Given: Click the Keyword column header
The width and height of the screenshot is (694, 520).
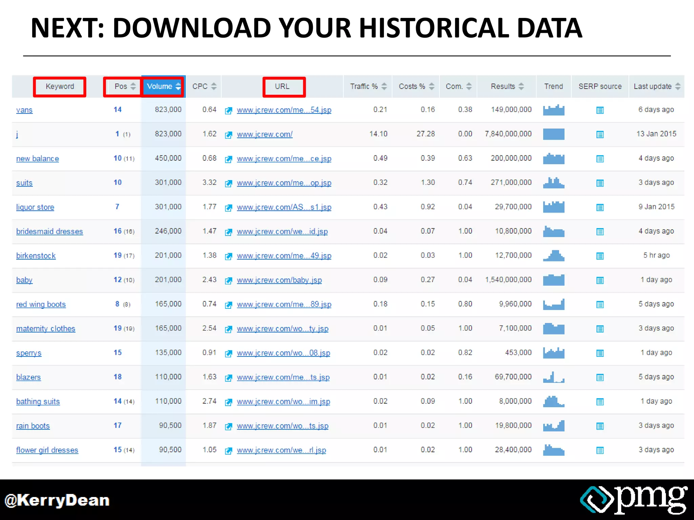Looking at the screenshot, I should (x=60, y=87).
